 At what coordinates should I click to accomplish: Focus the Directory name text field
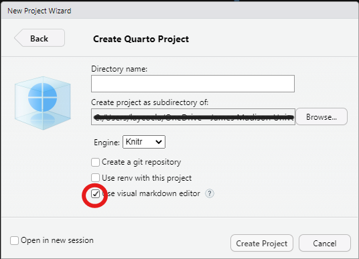(193, 84)
